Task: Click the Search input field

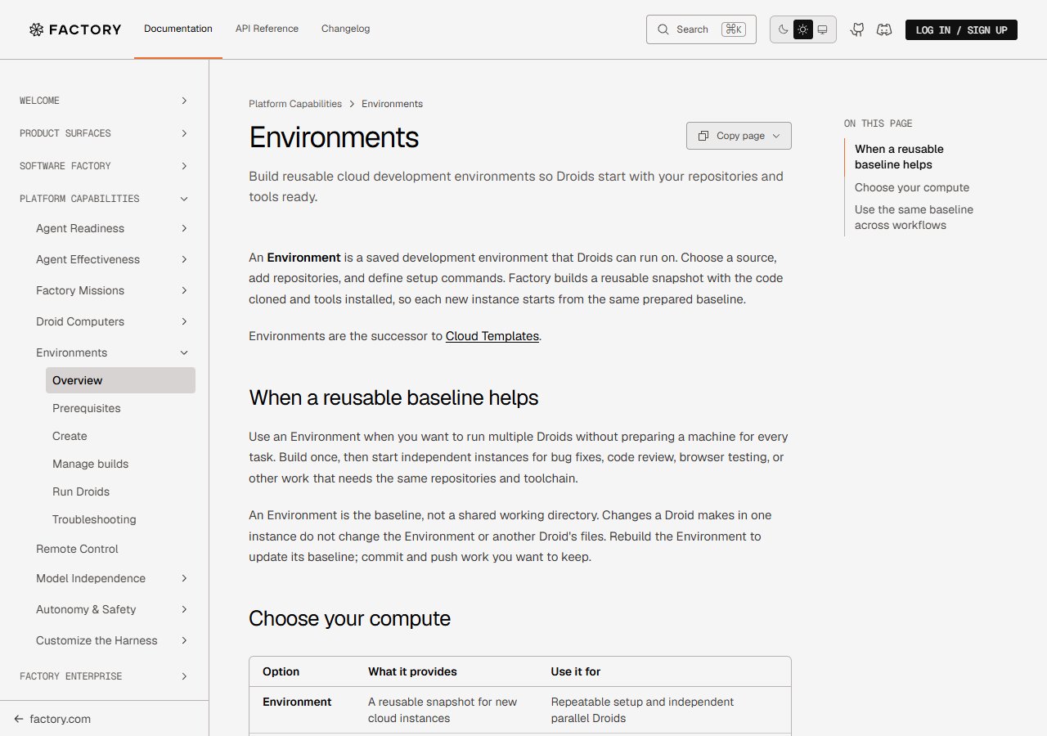Action: [701, 29]
